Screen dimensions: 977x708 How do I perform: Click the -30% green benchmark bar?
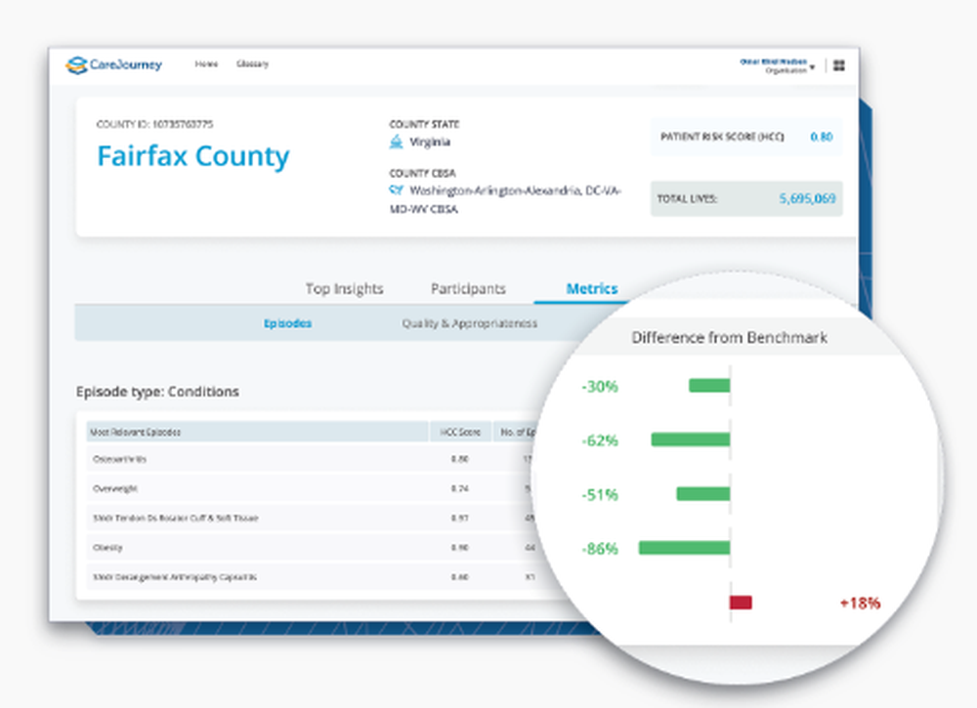709,386
